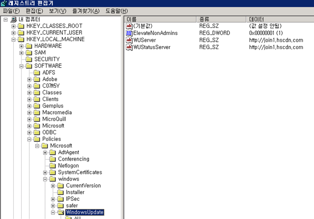Sort by the 이름 column header
314x219 pixels.
click(160, 19)
